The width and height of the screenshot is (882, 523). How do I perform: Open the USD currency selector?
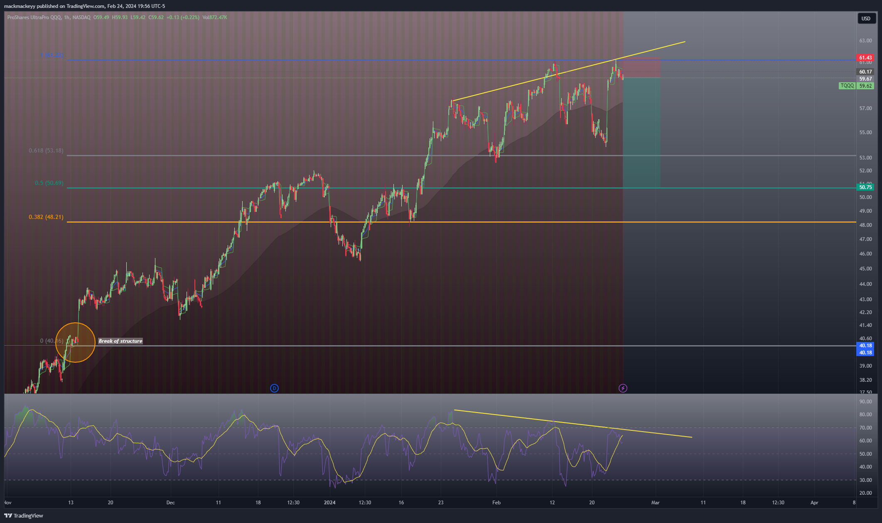pos(866,18)
